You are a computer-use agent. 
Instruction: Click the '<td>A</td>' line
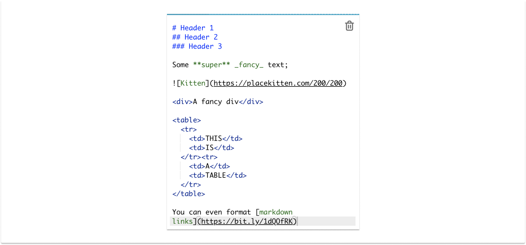[210, 166]
